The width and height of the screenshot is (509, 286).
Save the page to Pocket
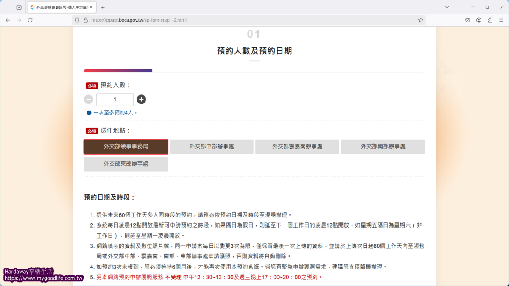pos(468,20)
